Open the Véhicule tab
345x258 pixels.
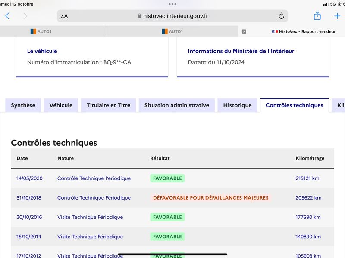[x=61, y=105]
